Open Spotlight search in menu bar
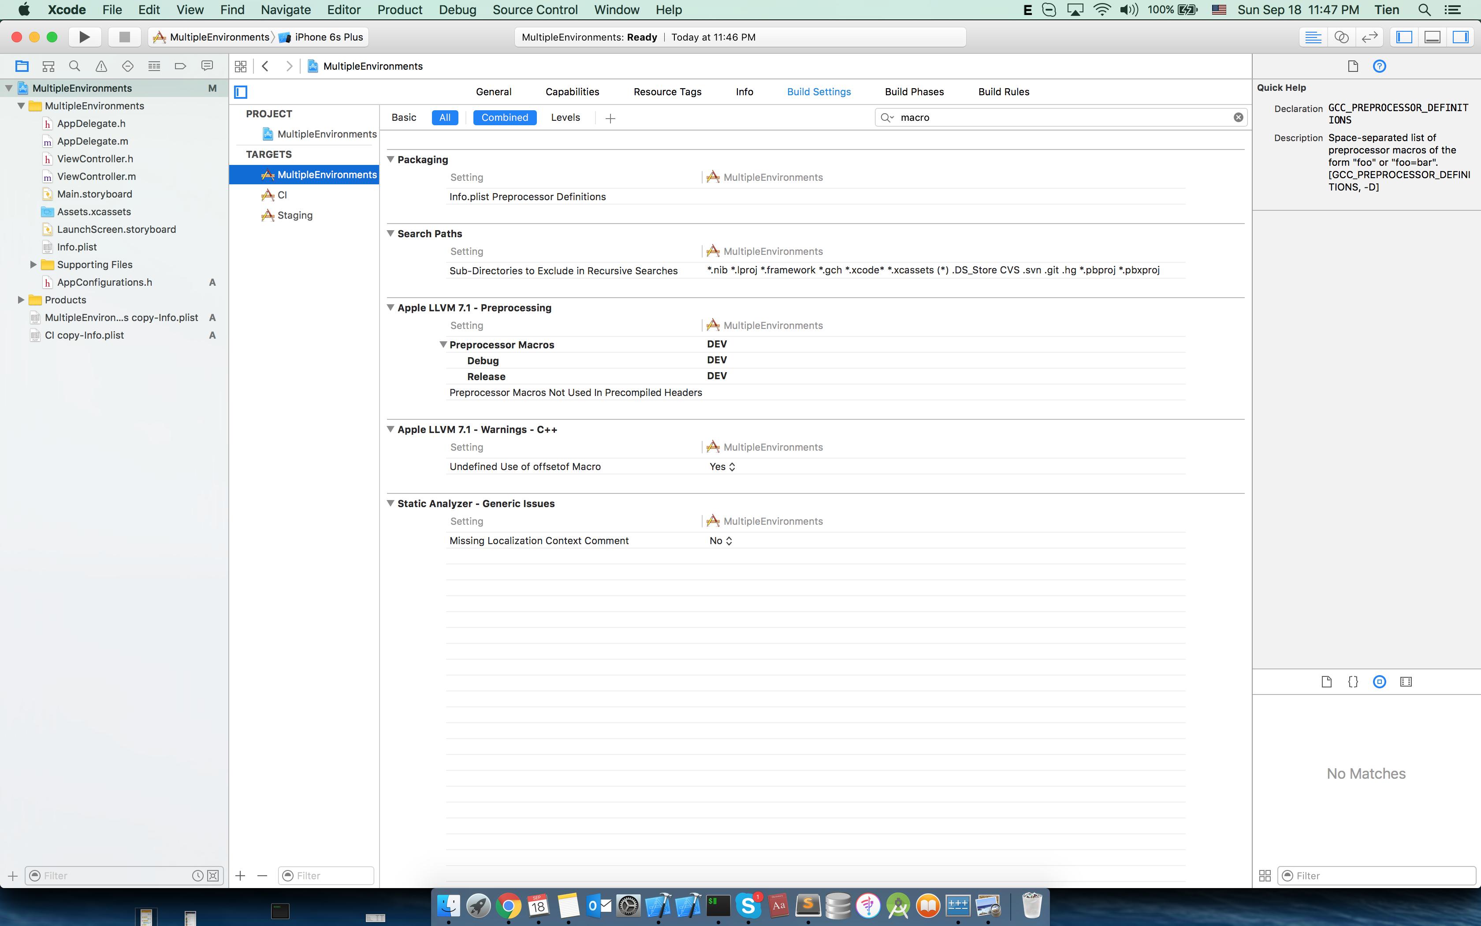Image resolution: width=1481 pixels, height=926 pixels. (x=1423, y=10)
